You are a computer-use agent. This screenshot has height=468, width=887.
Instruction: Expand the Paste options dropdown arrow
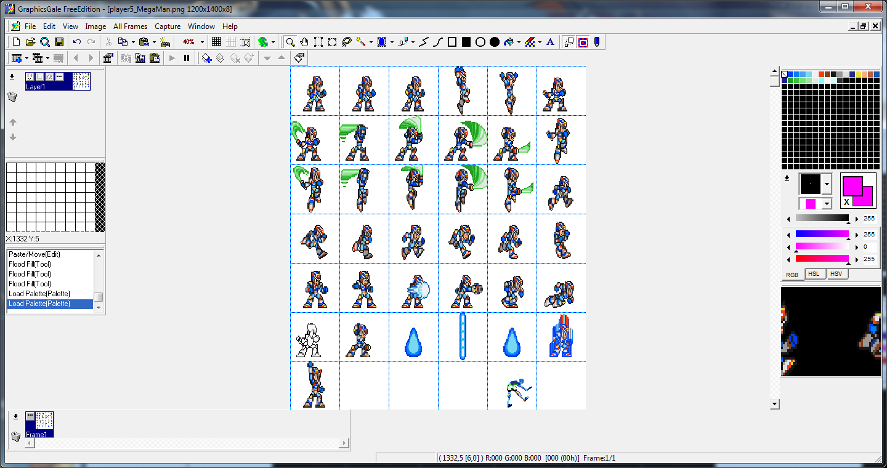point(155,42)
